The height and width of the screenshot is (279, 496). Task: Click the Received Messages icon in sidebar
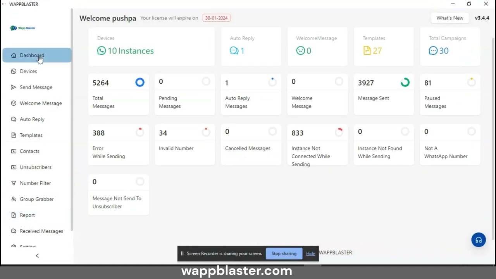coord(14,231)
